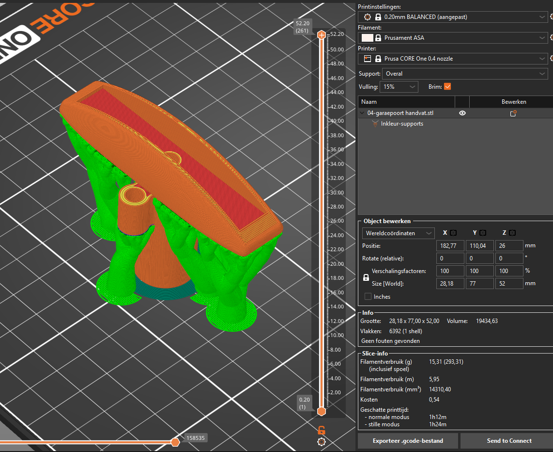
Task: Disable the Brim checkbox
Action: pos(447,86)
